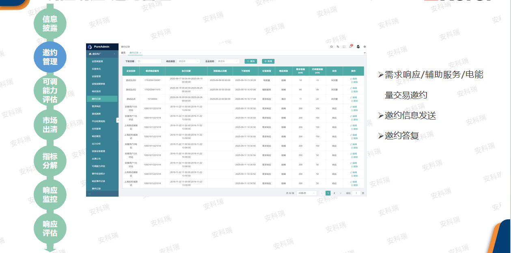The width and height of the screenshot is (511, 253).
Task: Open the 响应类型 dropdown
Action: (x=188, y=61)
